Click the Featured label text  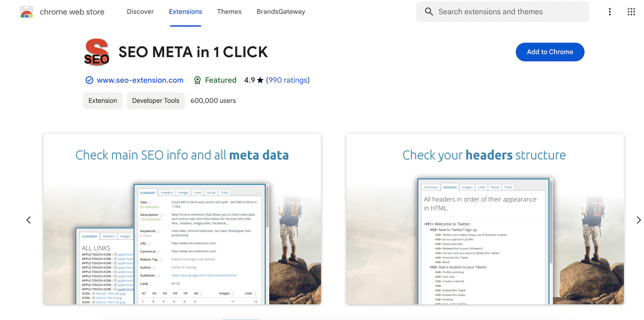tap(221, 80)
